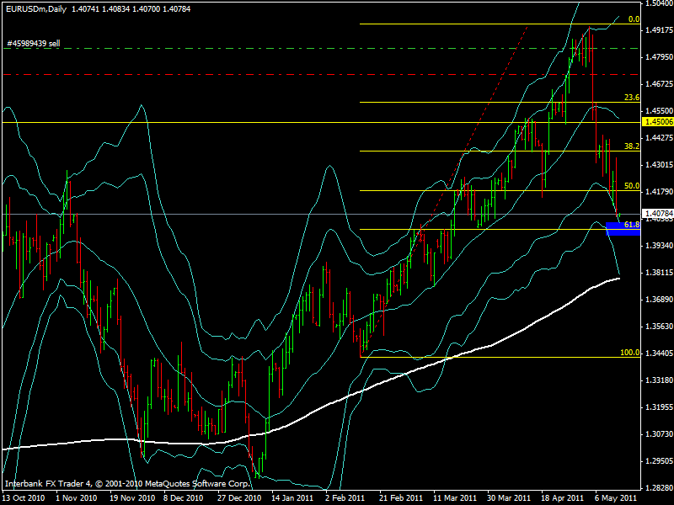Click the 38.2 Fibonacci retracement label
674x505 pixels.
pos(632,146)
